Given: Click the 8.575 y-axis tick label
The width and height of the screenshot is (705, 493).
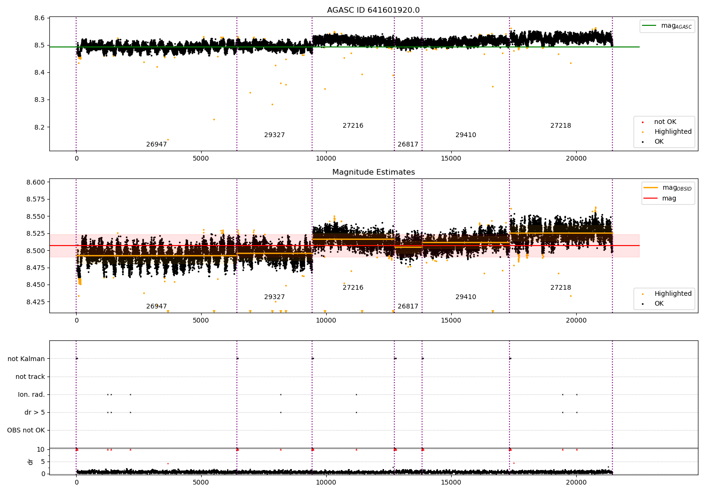Looking at the screenshot, I should click(x=36, y=200).
